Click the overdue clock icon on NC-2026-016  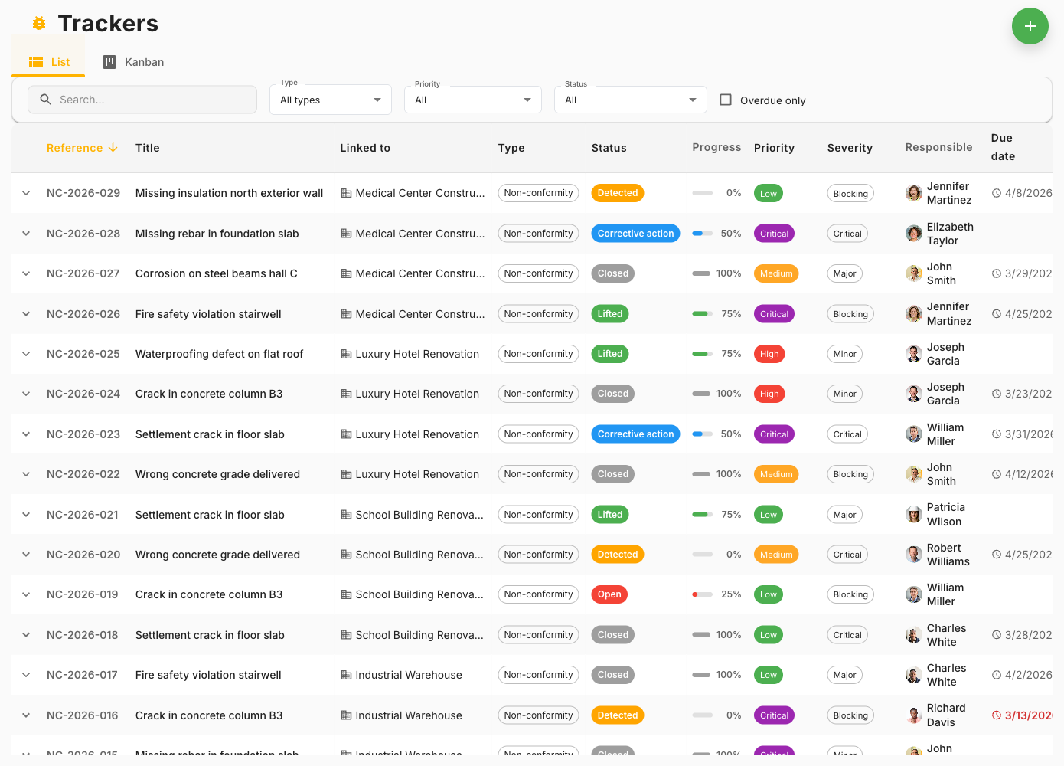pyautogui.click(x=996, y=715)
